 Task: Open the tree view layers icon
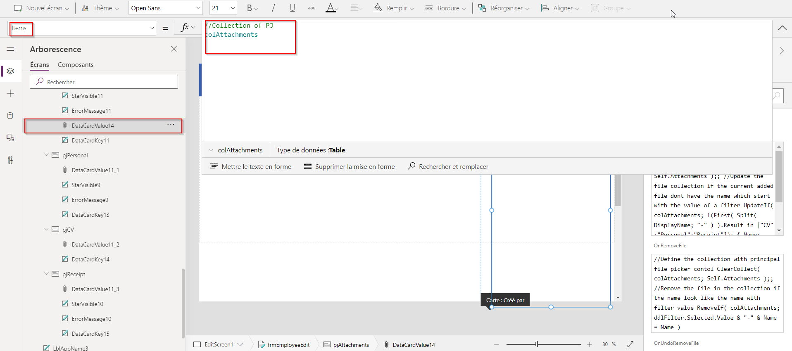coord(11,71)
